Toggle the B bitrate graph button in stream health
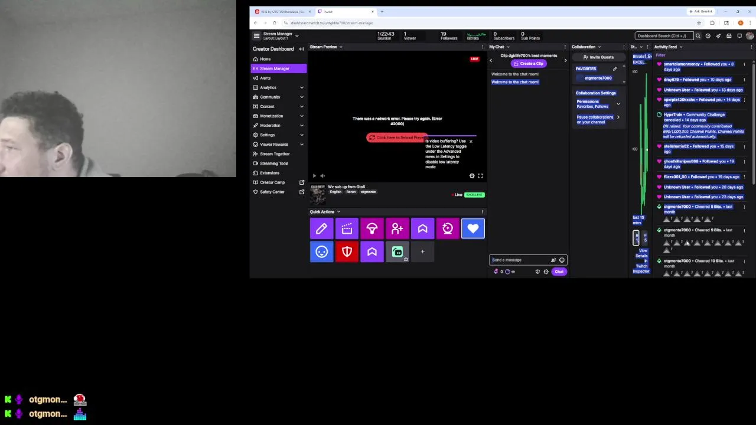 (637, 237)
